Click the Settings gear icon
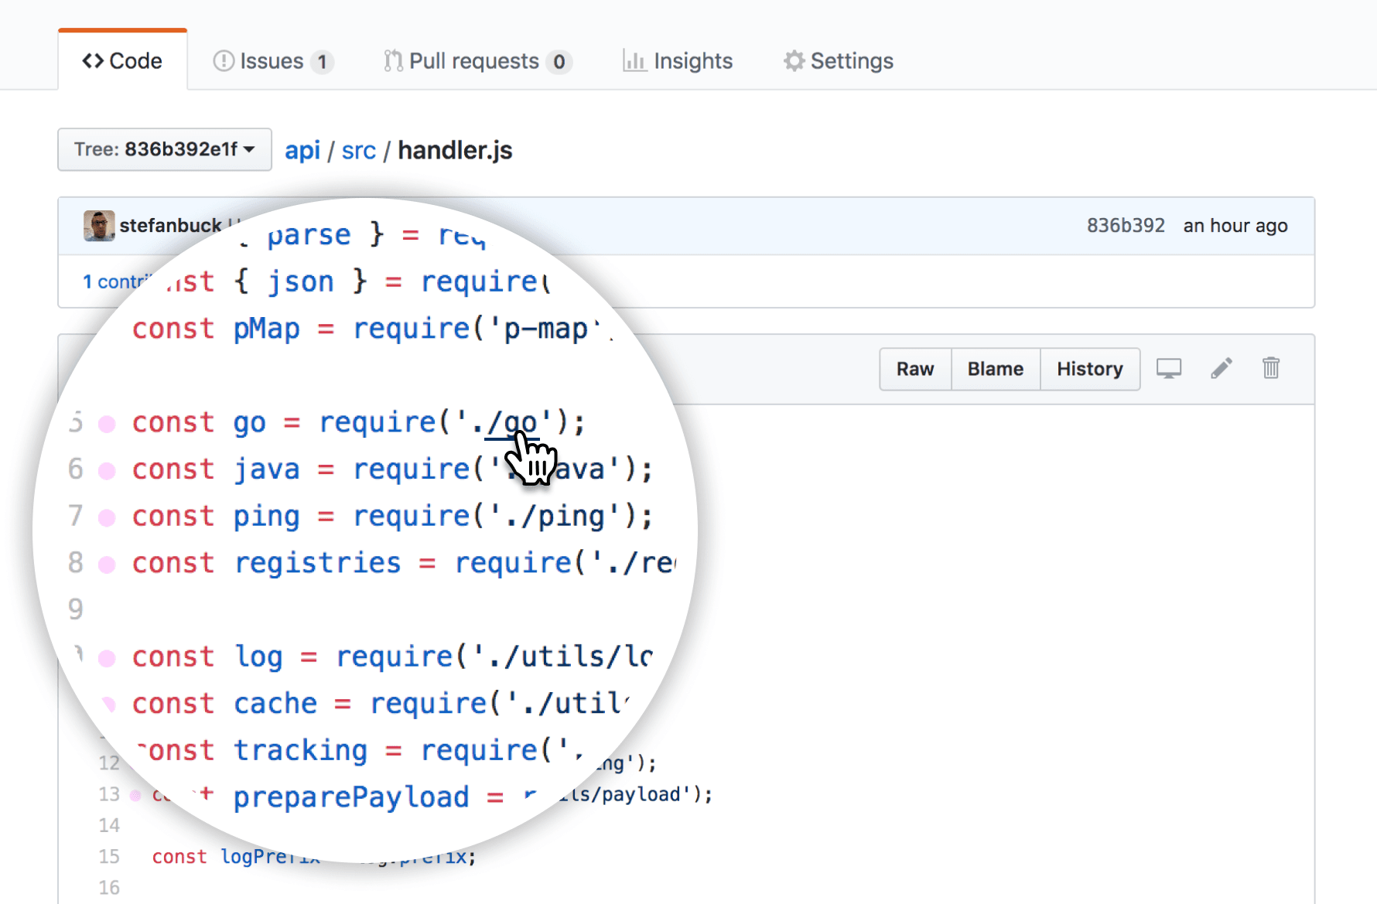 click(794, 61)
